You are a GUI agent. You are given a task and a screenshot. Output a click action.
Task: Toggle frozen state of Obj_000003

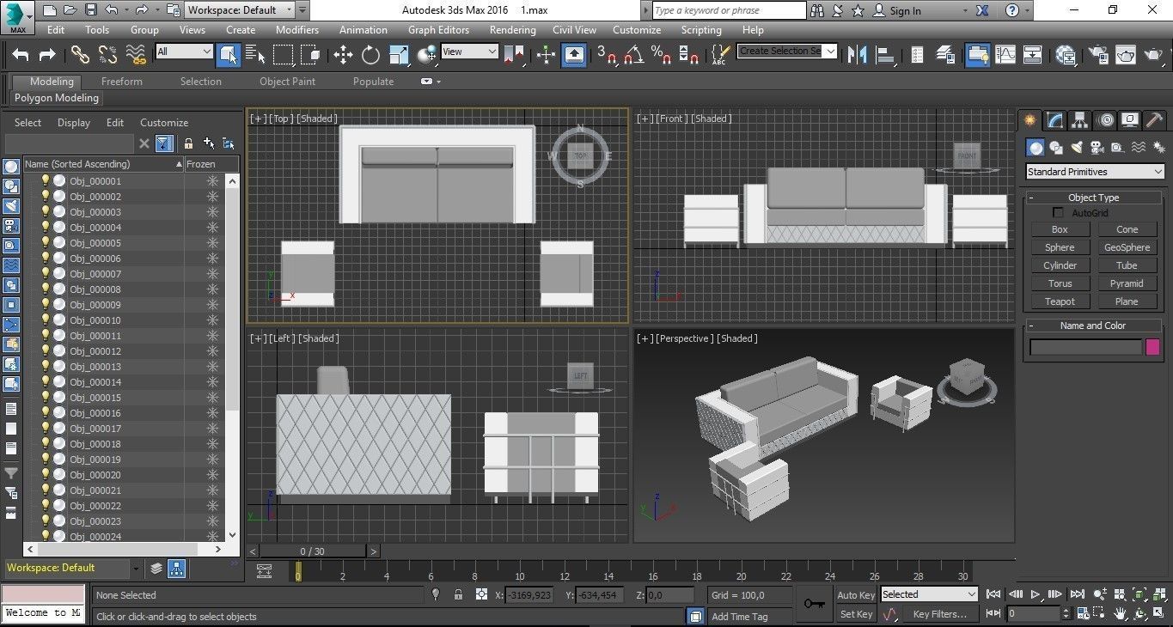(212, 212)
